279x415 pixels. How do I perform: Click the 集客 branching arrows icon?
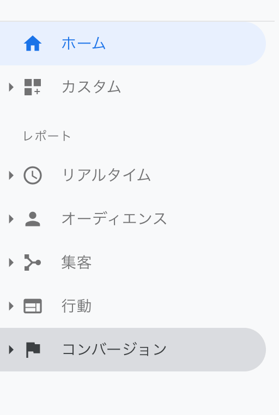point(33,263)
